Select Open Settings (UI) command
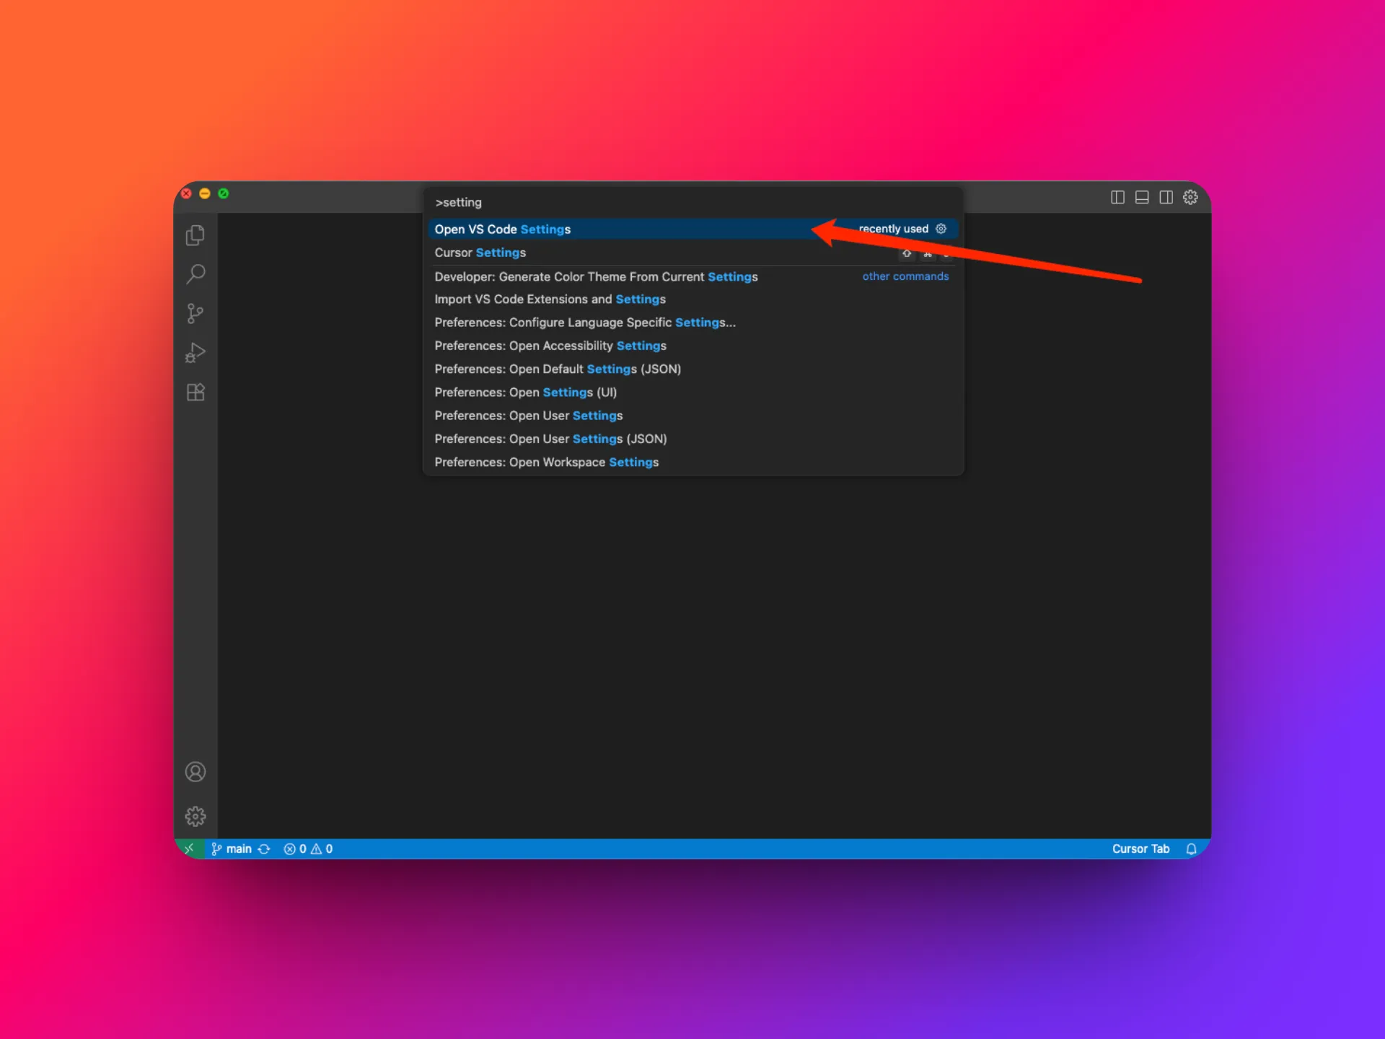Screen dimensions: 1385x1039 692,392
